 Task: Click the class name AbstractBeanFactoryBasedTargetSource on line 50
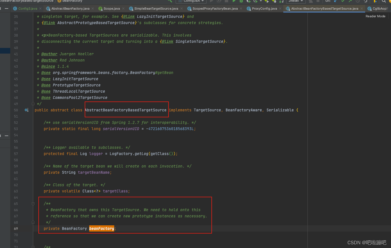125,110
